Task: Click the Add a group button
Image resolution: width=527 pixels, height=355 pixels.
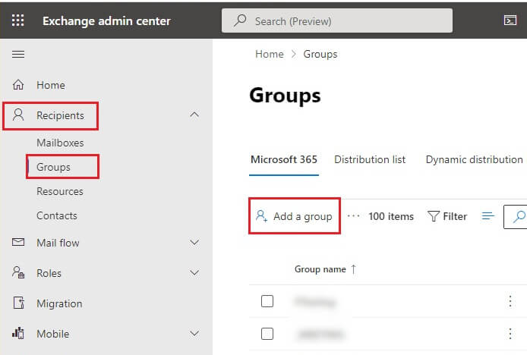Action: tap(295, 216)
